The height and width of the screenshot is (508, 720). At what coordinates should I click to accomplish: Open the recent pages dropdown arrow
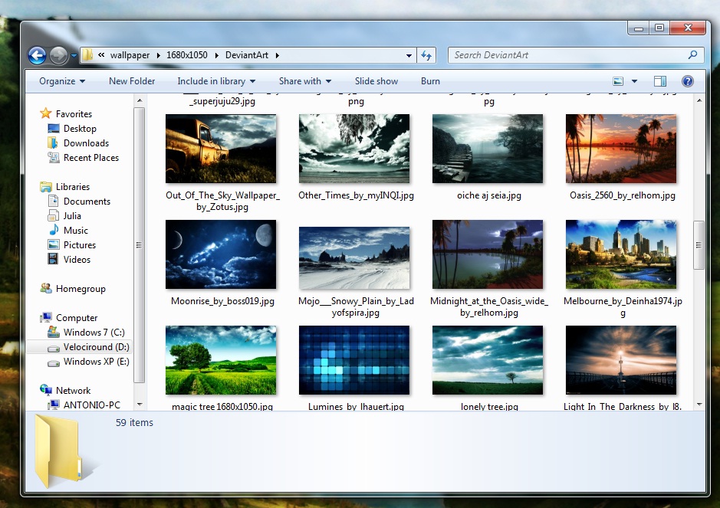click(x=74, y=55)
